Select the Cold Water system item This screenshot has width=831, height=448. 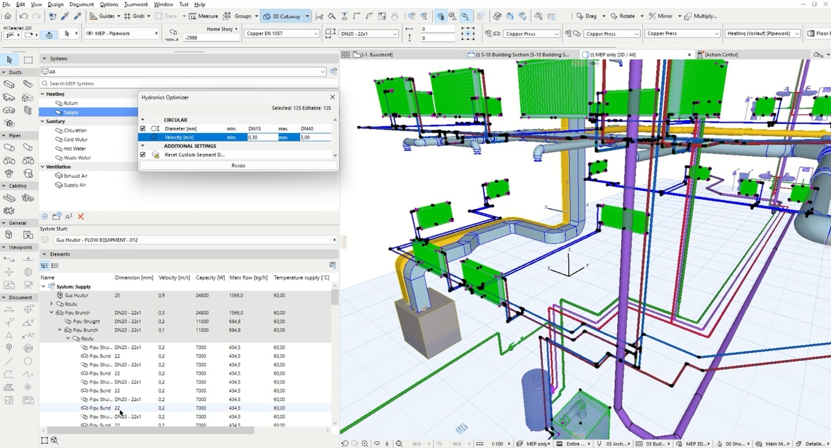(76, 139)
